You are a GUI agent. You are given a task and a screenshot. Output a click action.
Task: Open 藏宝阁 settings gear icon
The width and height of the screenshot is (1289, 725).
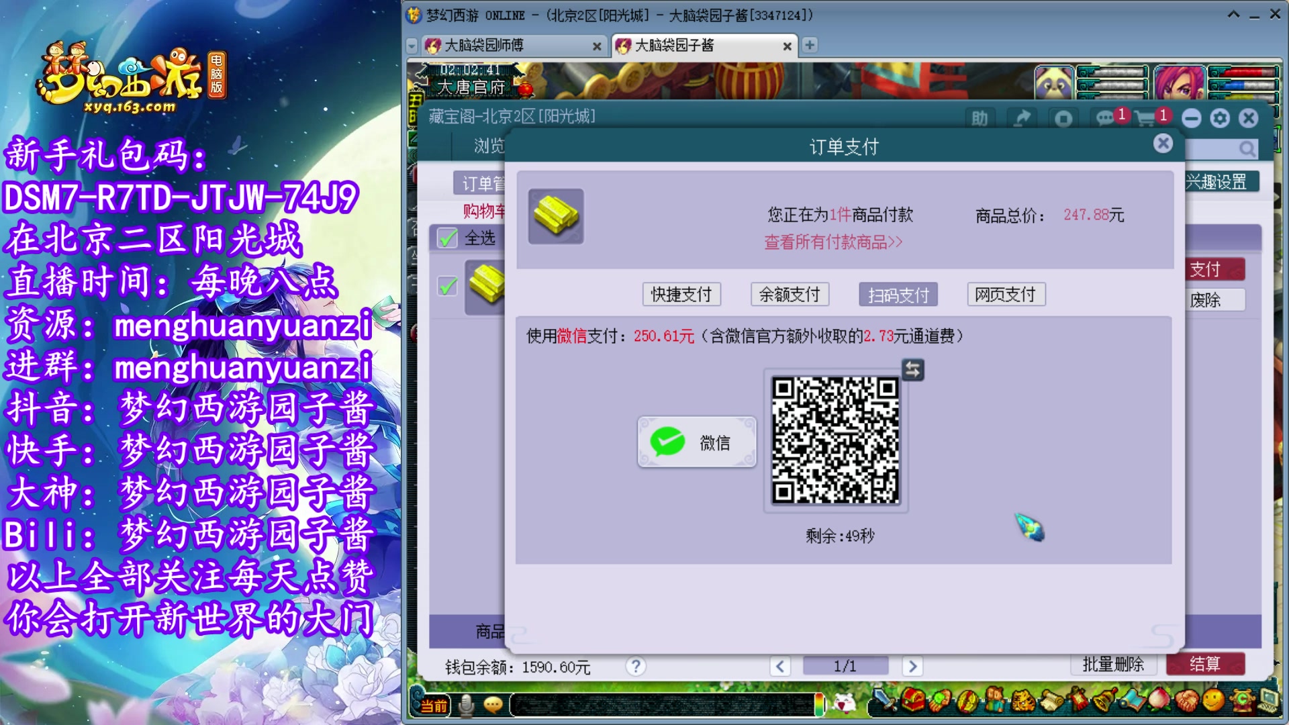click(x=1220, y=119)
